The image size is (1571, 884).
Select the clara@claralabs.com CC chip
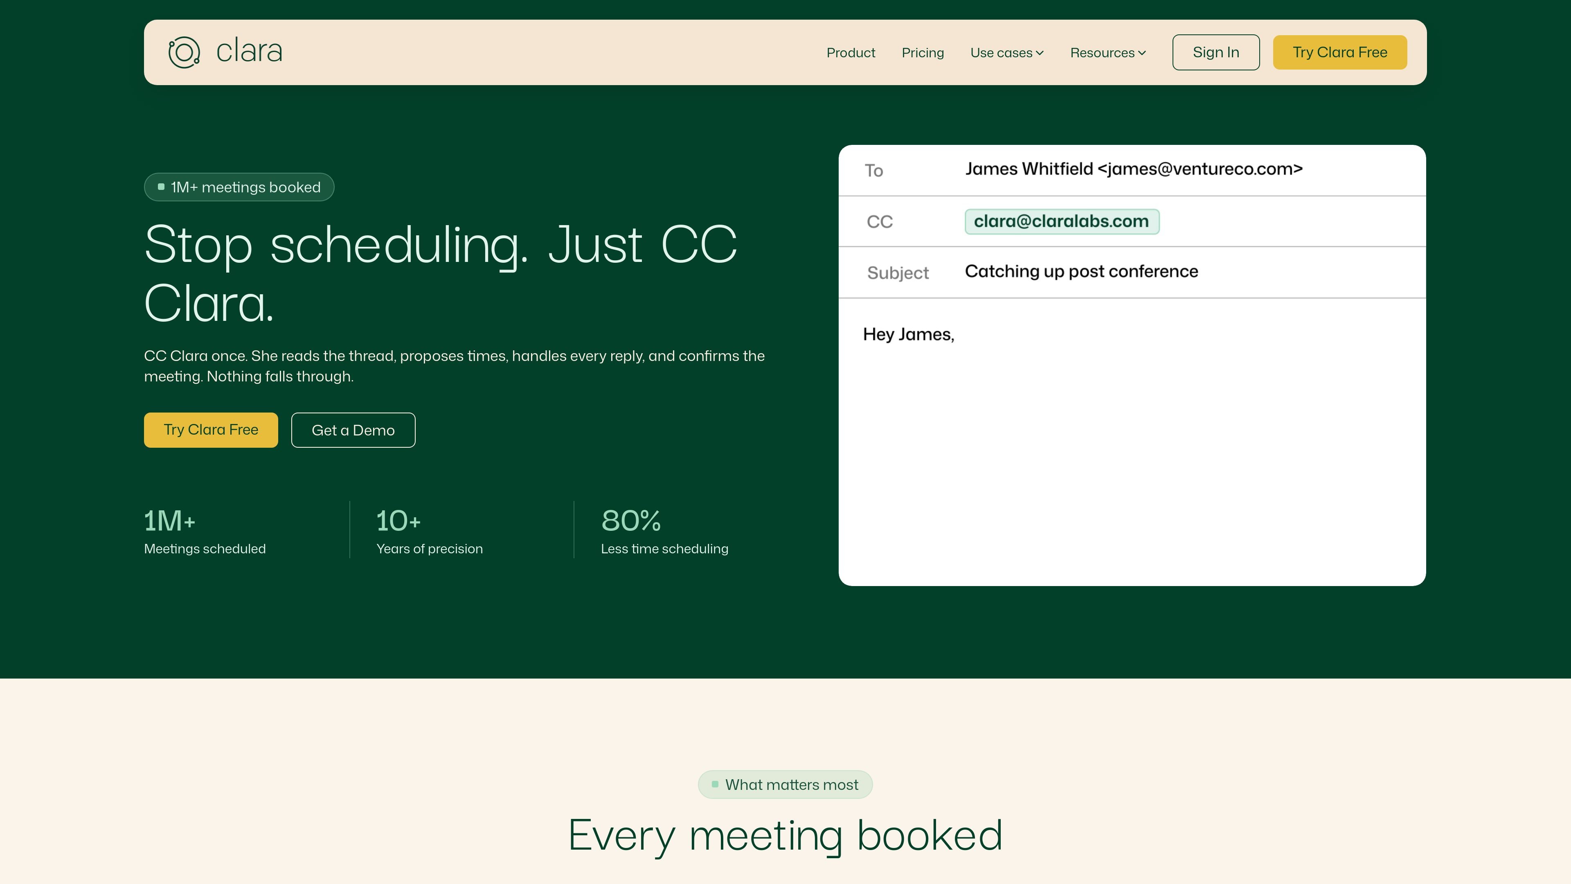point(1062,221)
